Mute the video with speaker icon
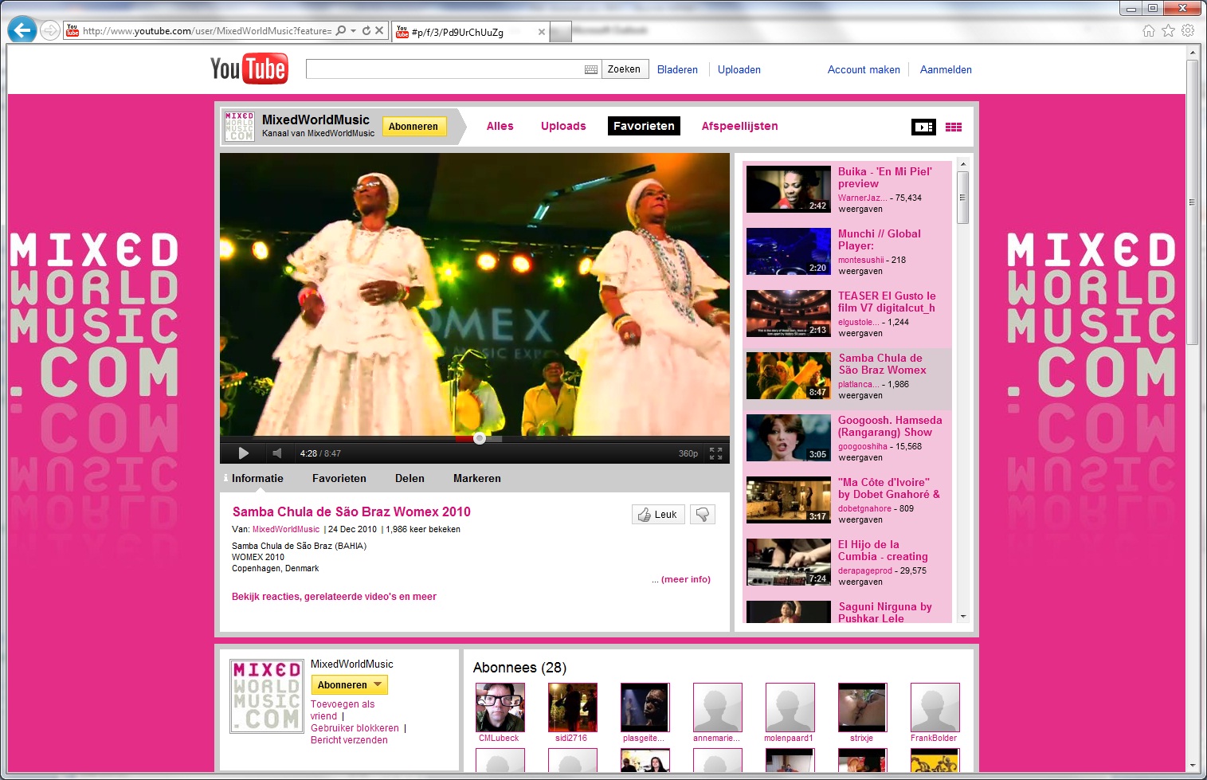Screen dimensions: 1207x780 pyautogui.click(x=276, y=453)
